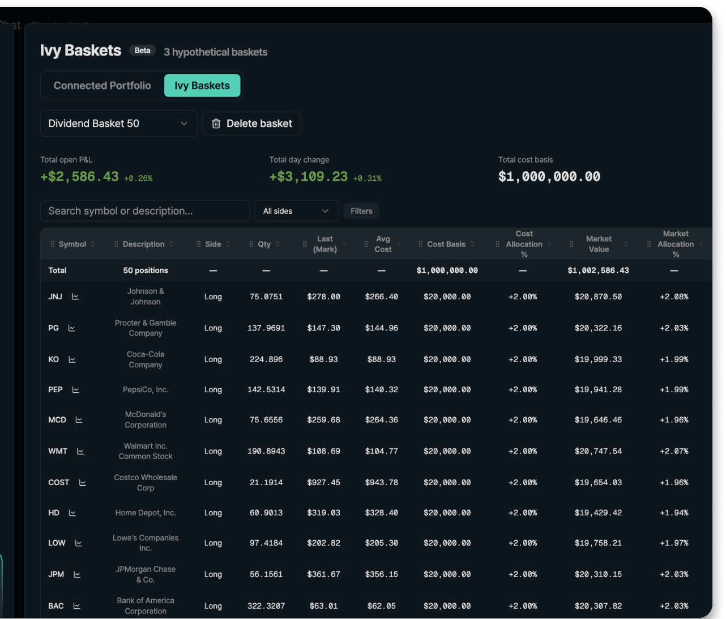
Task: Click Costco Wholesale Corp description
Action: tap(146, 482)
